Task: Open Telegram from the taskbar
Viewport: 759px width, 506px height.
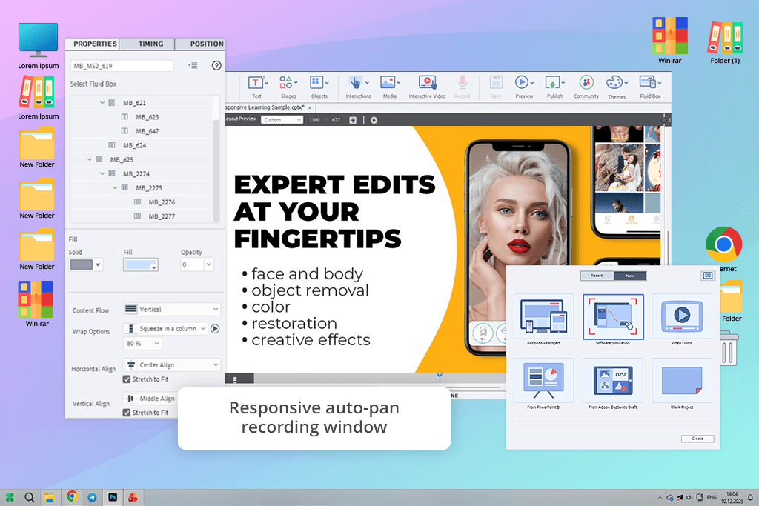Action: 92,497
